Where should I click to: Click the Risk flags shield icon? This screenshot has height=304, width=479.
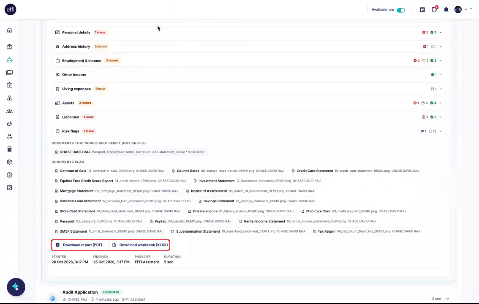[57, 131]
